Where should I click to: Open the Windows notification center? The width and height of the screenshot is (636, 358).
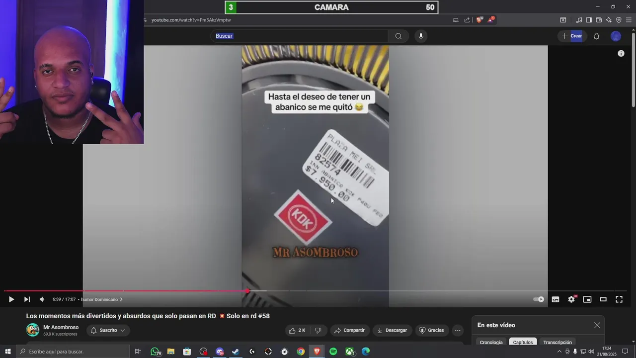coord(625,352)
